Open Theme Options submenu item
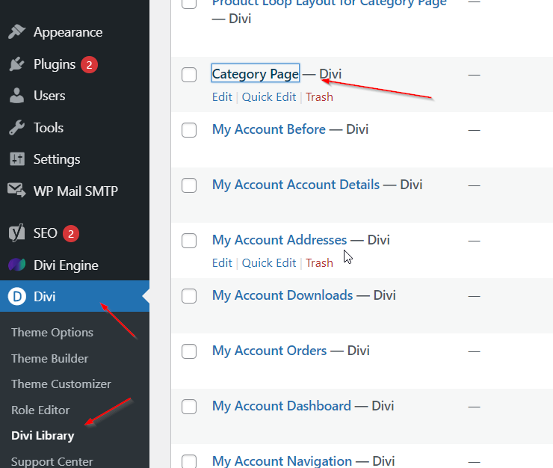Image resolution: width=553 pixels, height=468 pixels. 52,333
